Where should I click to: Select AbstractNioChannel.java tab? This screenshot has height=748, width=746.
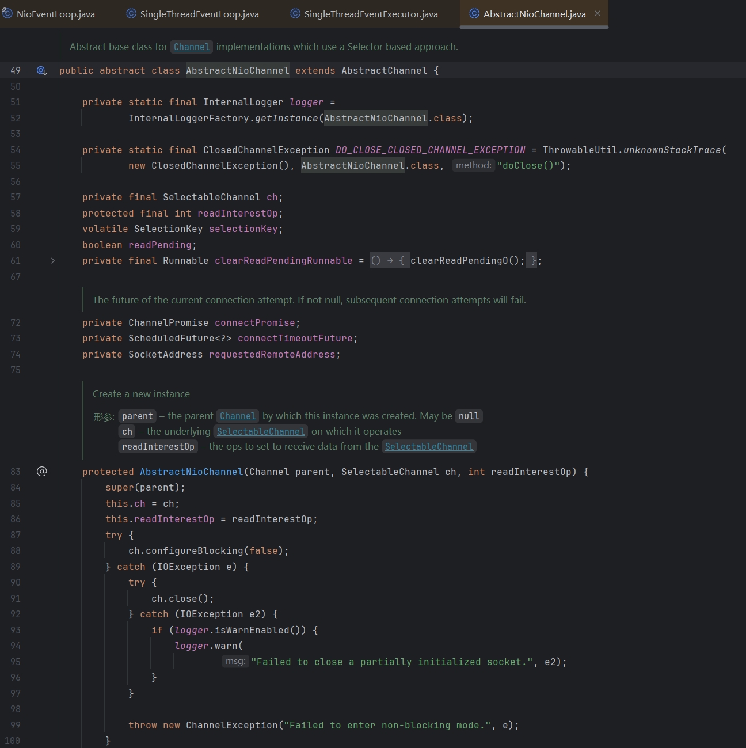[534, 14]
